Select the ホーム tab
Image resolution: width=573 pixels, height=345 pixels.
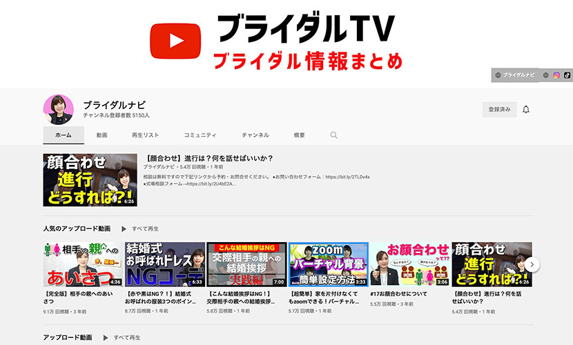pyautogui.click(x=64, y=135)
